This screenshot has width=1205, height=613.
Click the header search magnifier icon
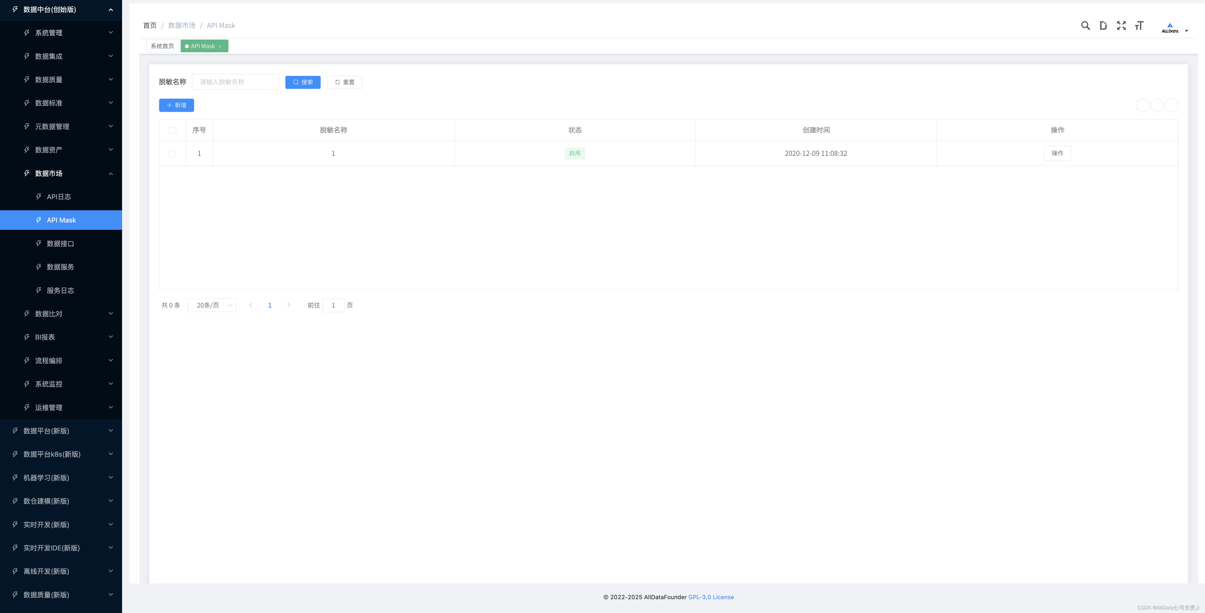[x=1085, y=26]
